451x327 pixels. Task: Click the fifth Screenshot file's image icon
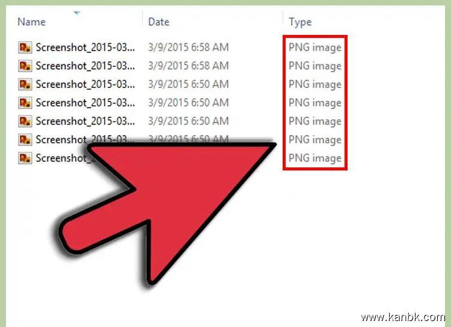25,121
